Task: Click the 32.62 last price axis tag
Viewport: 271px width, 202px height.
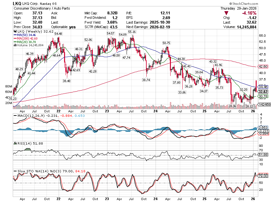Action: 262,91
